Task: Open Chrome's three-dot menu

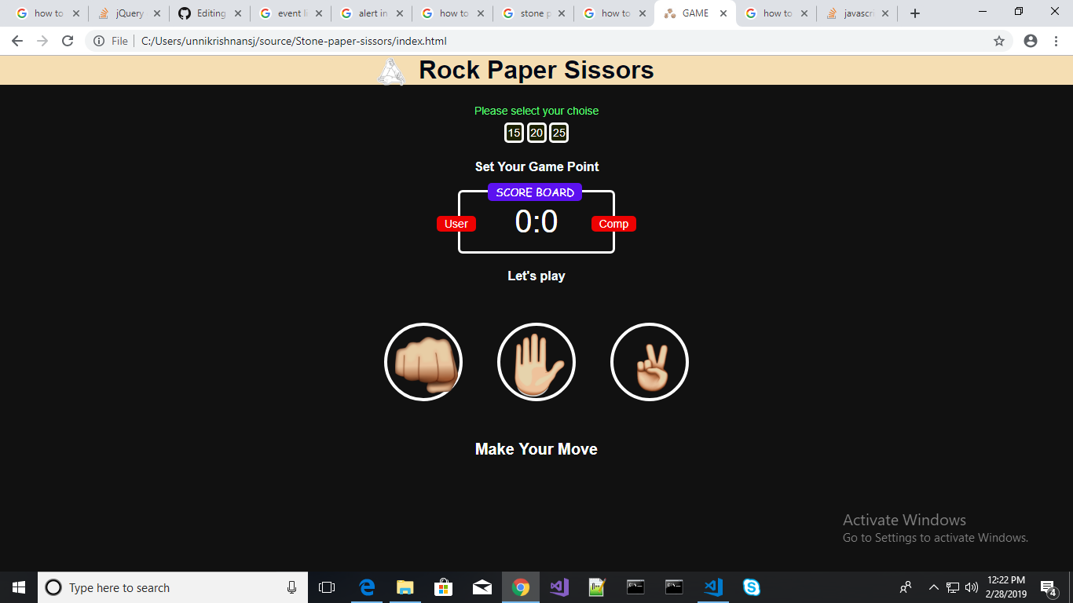Action: [x=1057, y=41]
